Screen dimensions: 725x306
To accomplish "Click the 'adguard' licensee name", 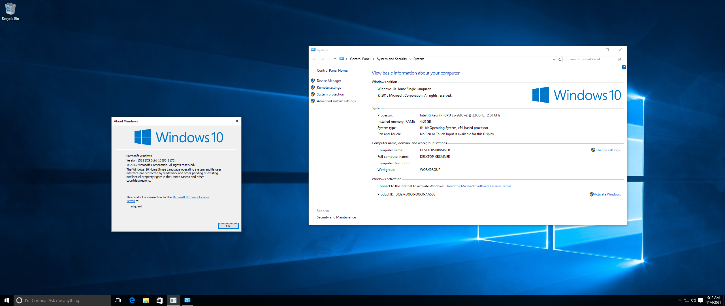I will 136,206.
